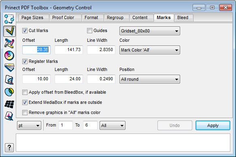Click the Cut Marks Length input field
This screenshot has height=157, width=236.
(69, 49)
